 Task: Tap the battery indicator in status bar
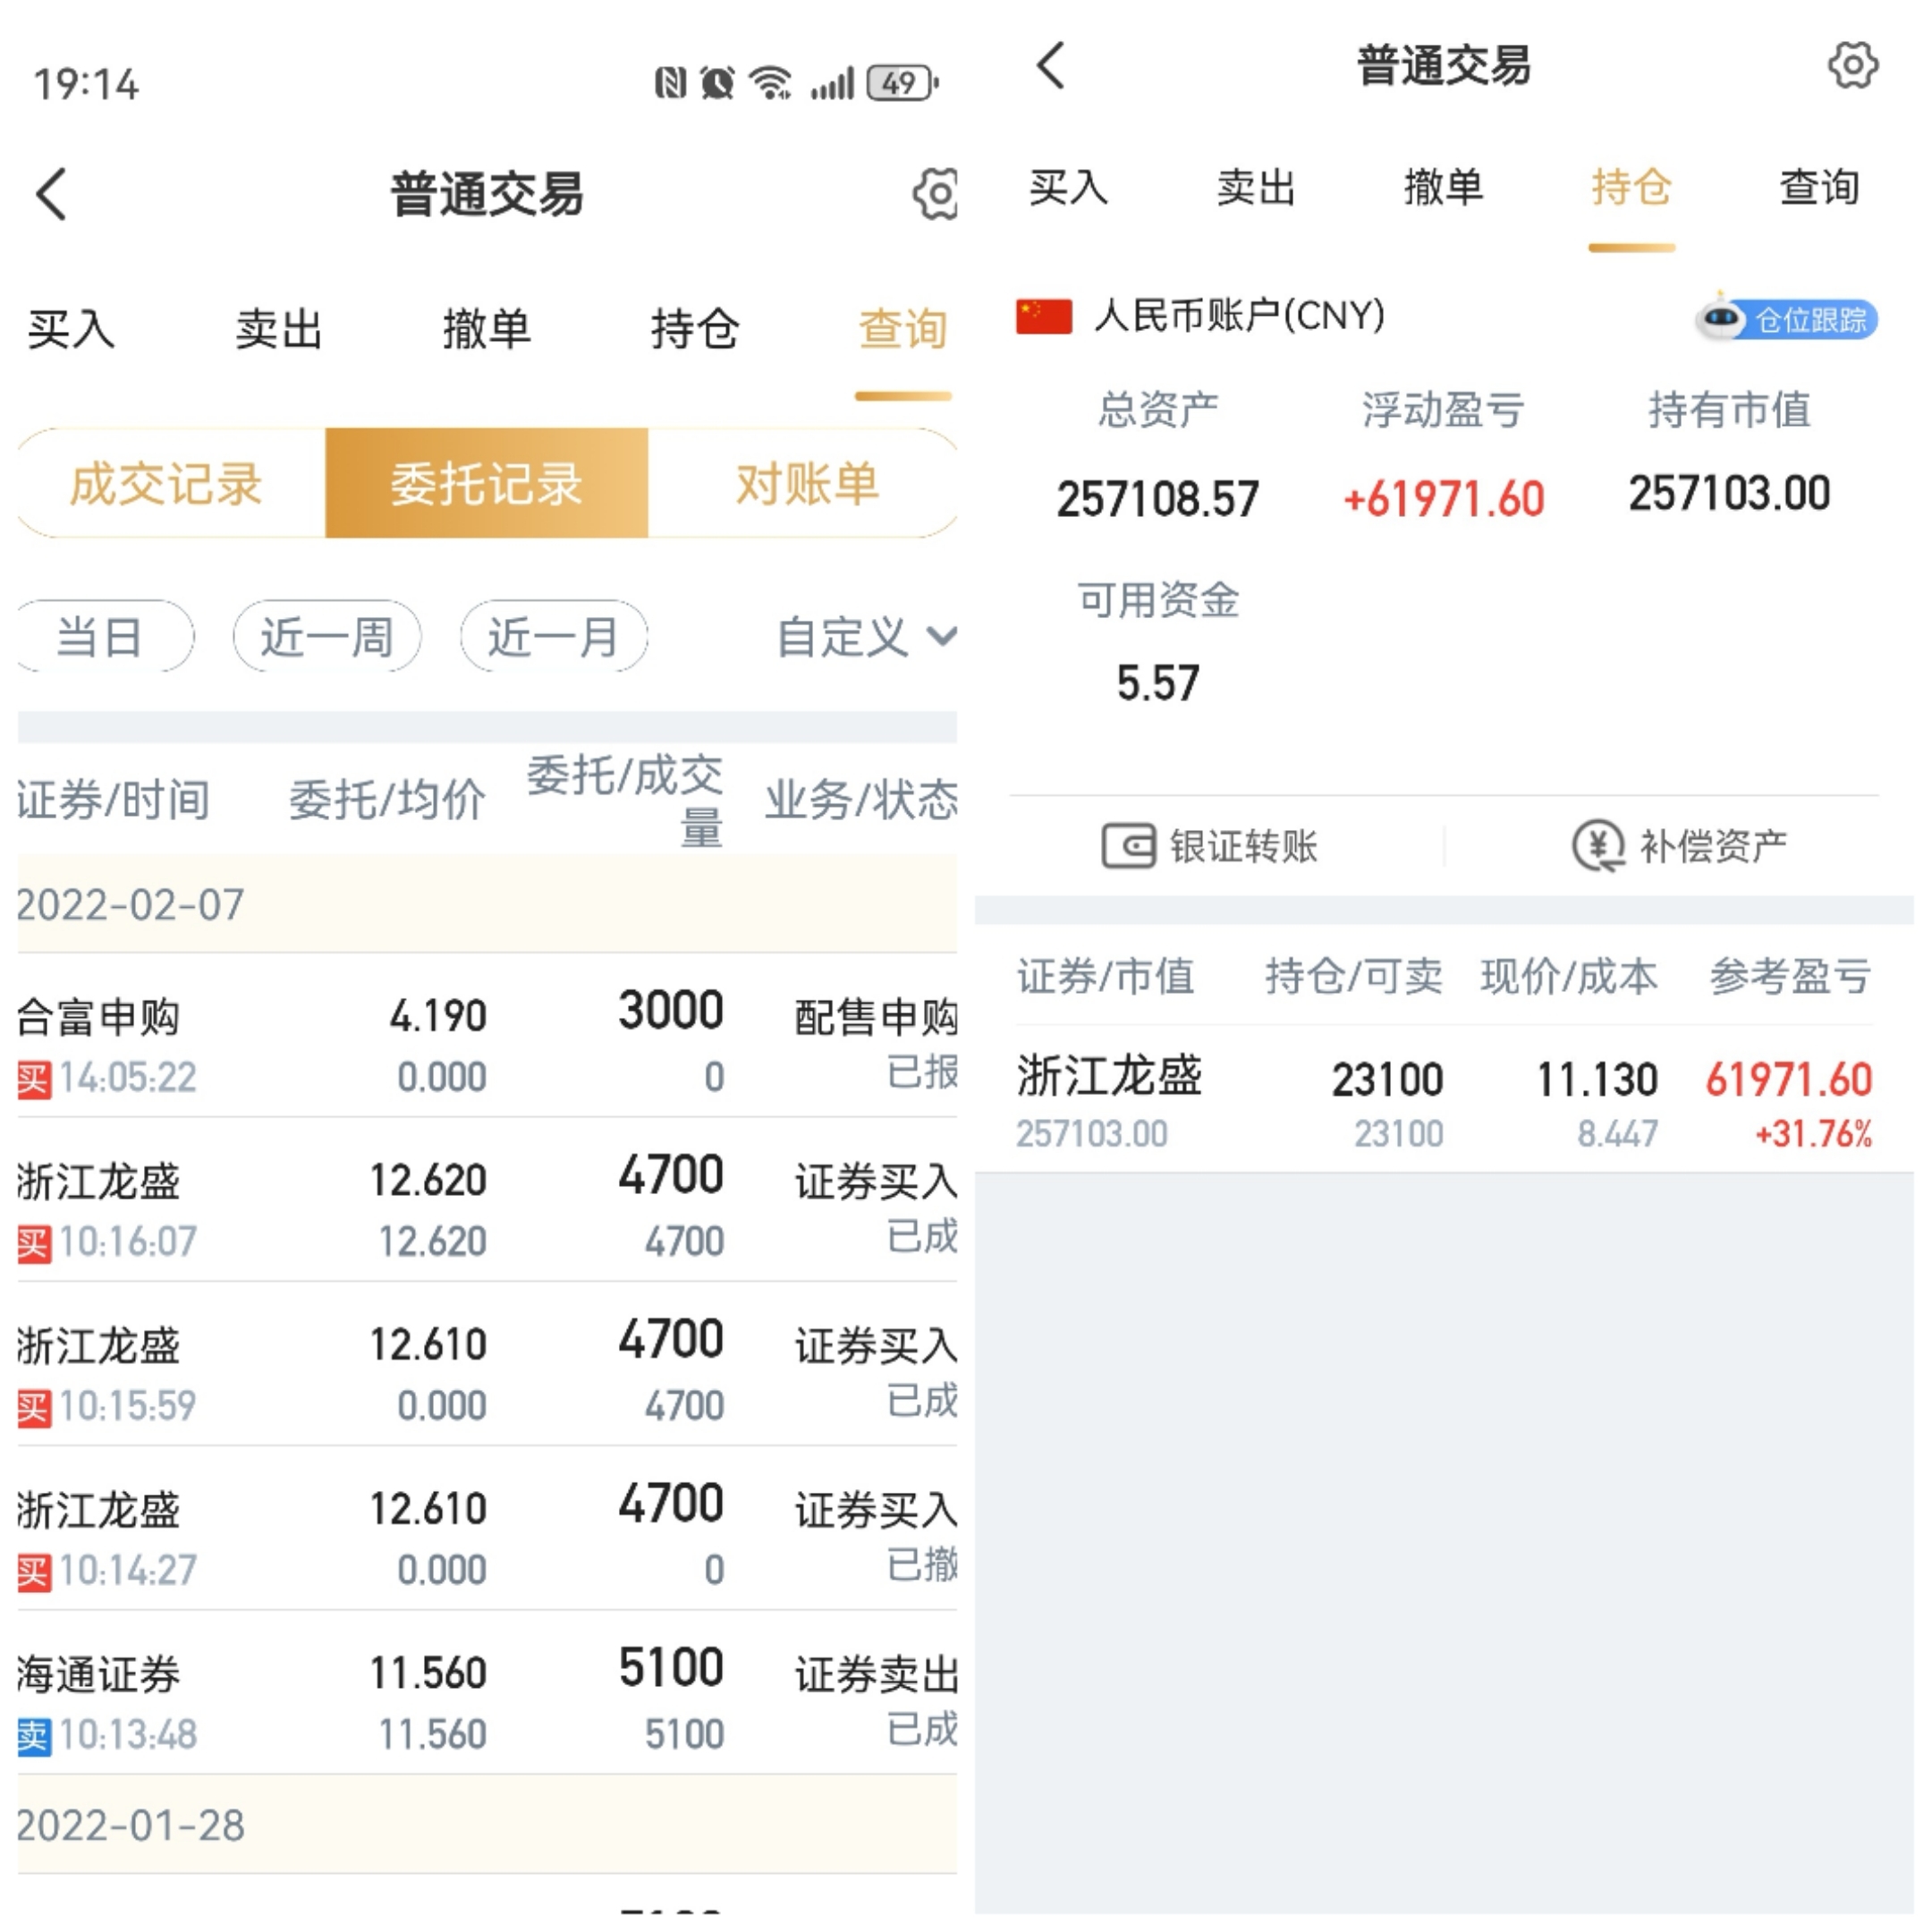pos(900,83)
